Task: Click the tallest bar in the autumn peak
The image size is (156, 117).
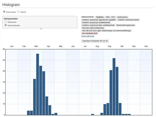Action: (114, 86)
